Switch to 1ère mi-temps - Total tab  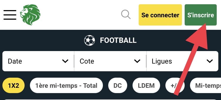click(x=66, y=85)
